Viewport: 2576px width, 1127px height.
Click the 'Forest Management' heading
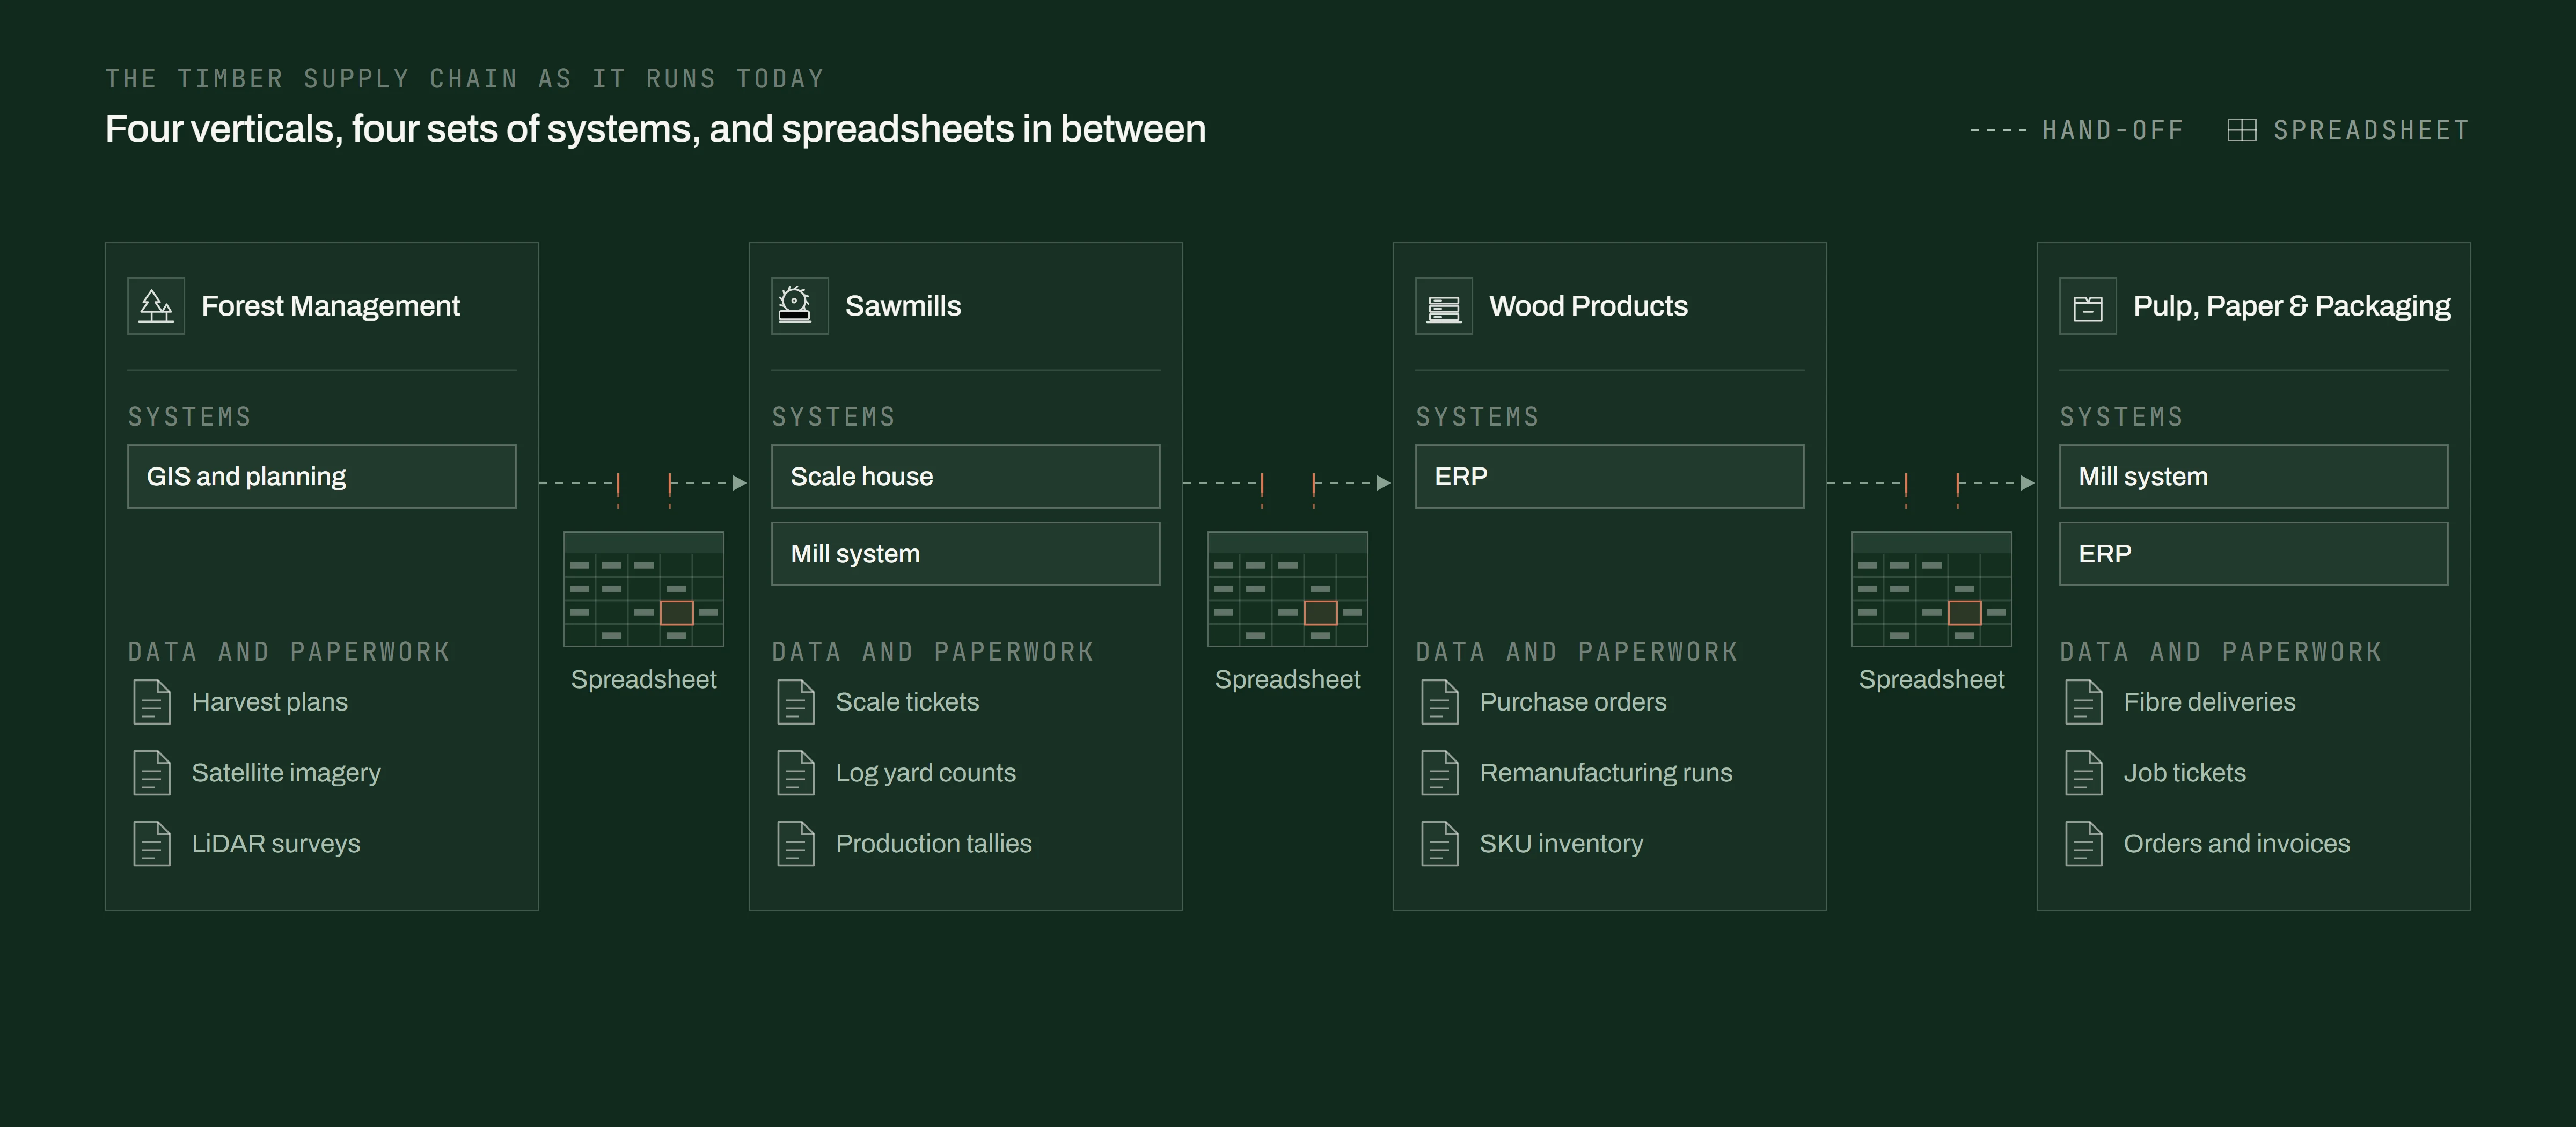pyautogui.click(x=331, y=306)
